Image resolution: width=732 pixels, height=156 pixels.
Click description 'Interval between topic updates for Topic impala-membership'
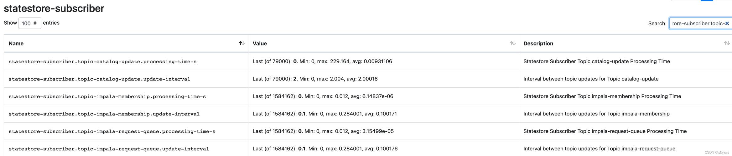[596, 114]
